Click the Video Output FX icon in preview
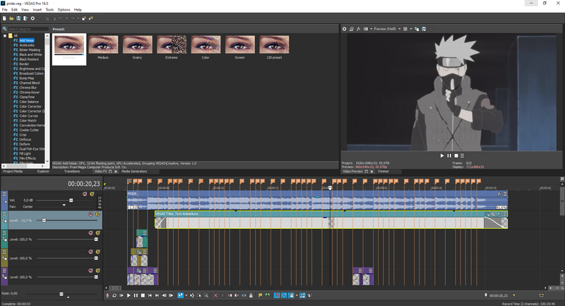 [x=359, y=29]
